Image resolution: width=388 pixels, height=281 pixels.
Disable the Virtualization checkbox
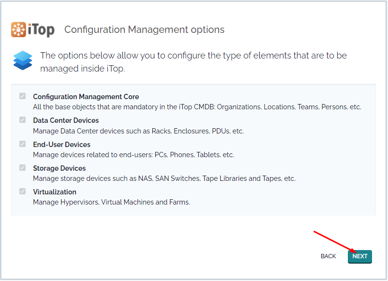[x=23, y=191]
